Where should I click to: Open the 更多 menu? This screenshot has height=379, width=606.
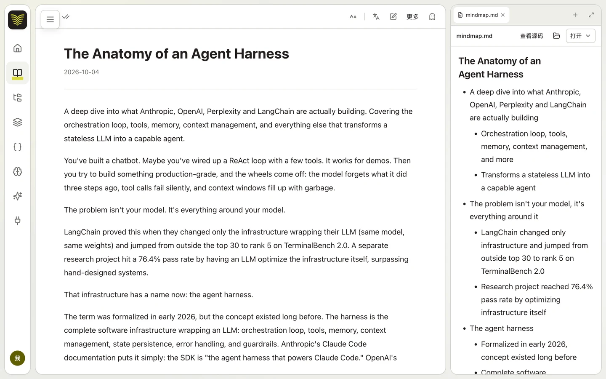412,17
